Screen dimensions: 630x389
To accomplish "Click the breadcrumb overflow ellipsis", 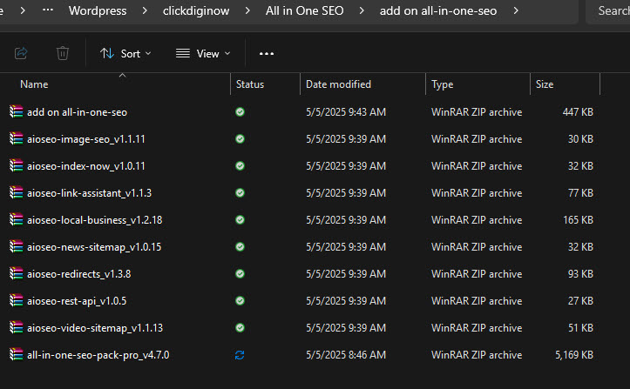I will (48, 10).
